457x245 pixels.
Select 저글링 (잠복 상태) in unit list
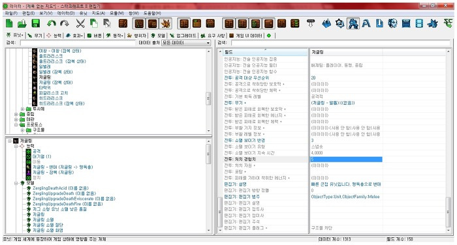(x=55, y=82)
